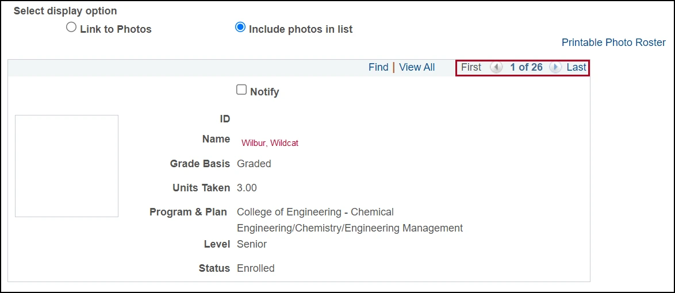The height and width of the screenshot is (293, 675).
Task: Jump to the Last roster record
Action: (577, 68)
